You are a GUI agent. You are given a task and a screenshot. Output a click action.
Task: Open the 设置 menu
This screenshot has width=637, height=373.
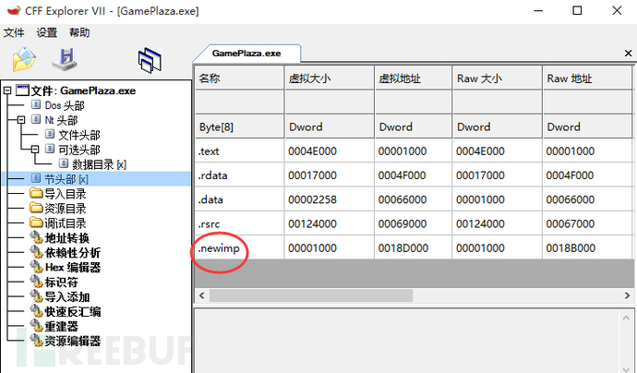pyautogui.click(x=47, y=32)
